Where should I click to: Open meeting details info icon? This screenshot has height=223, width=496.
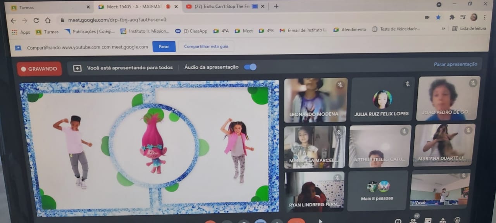tap(398, 221)
